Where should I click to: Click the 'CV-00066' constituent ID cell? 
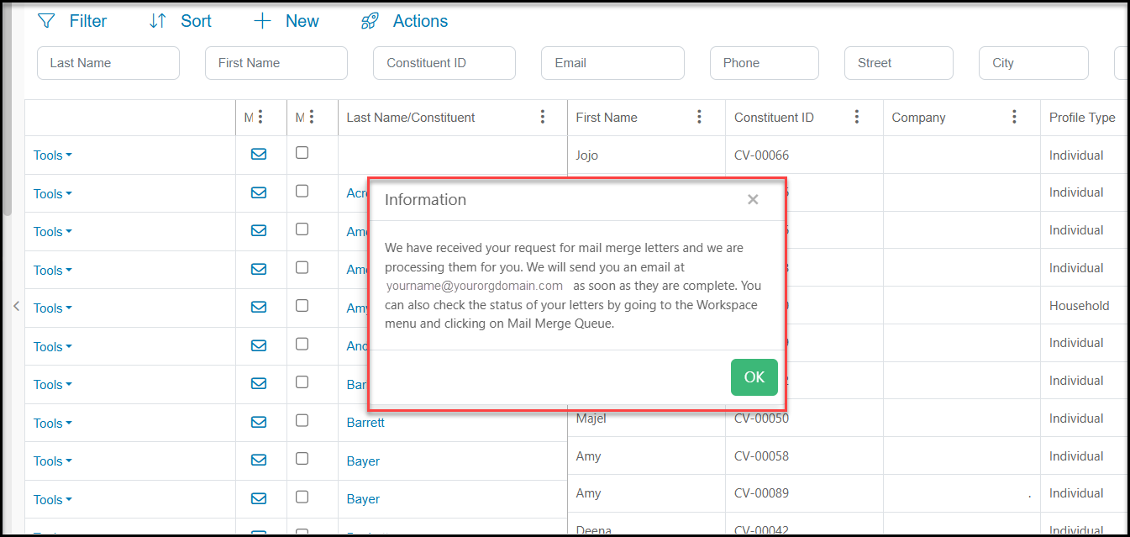tap(762, 155)
